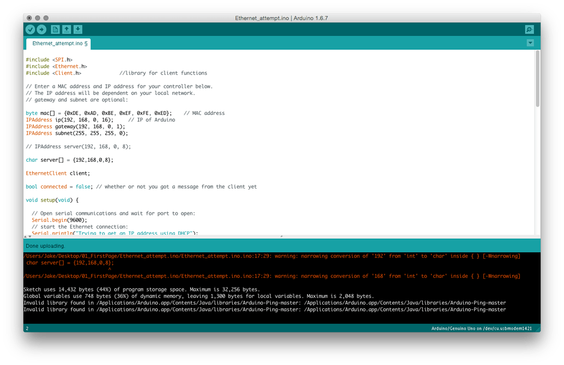564x365 pixels.
Task: Click the 'Done uploading.' status bar
Action: pos(282,246)
